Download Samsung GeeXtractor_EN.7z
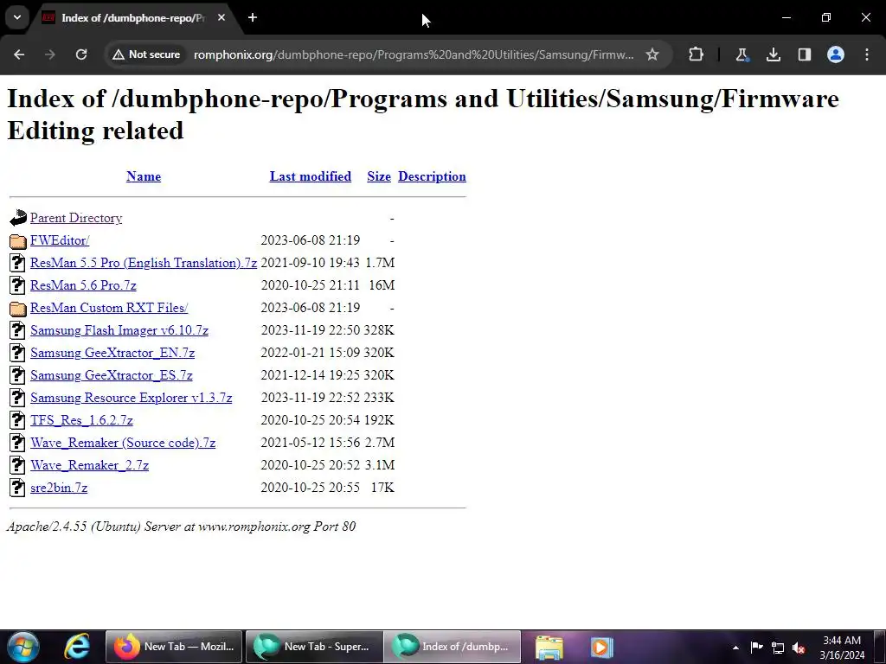Viewport: 886px width, 664px height. [x=112, y=353]
